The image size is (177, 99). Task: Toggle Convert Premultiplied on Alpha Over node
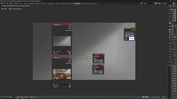pyautogui.click(x=125, y=32)
